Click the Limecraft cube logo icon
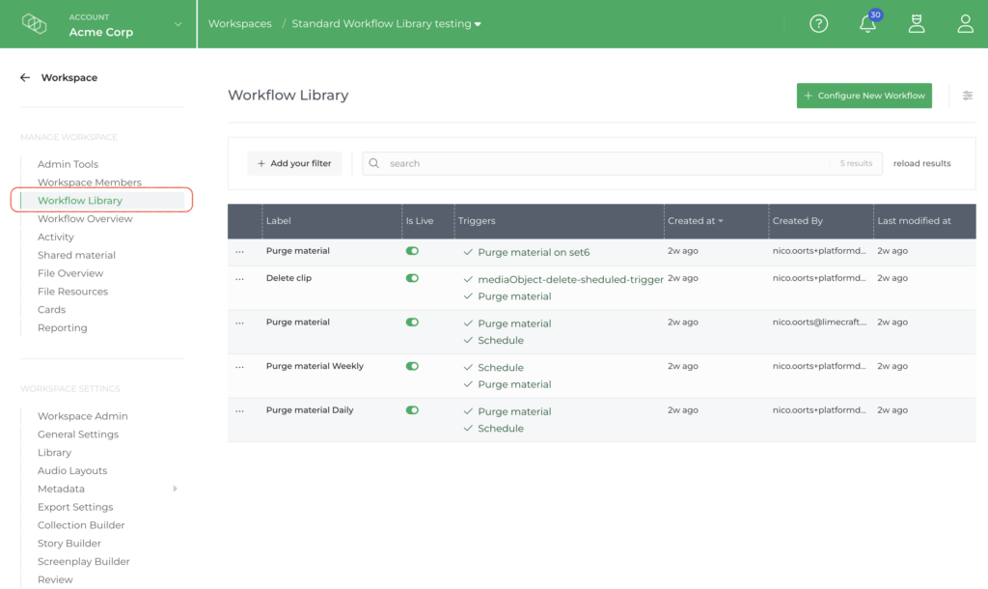The width and height of the screenshot is (988, 589). pos(34,24)
